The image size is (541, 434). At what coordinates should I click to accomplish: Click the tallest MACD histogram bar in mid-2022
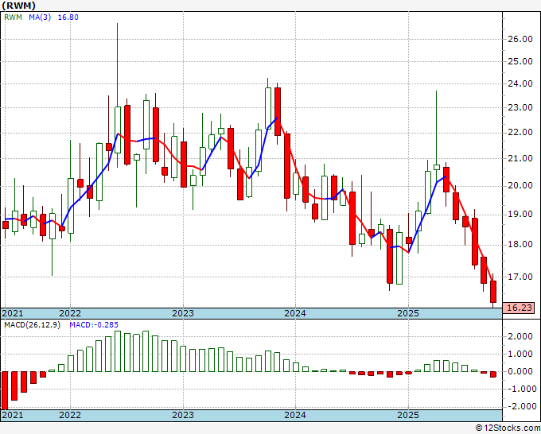pos(118,351)
